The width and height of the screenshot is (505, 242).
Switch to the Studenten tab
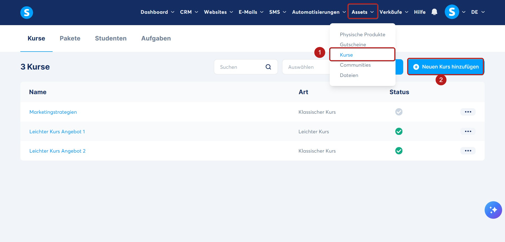pyautogui.click(x=111, y=39)
